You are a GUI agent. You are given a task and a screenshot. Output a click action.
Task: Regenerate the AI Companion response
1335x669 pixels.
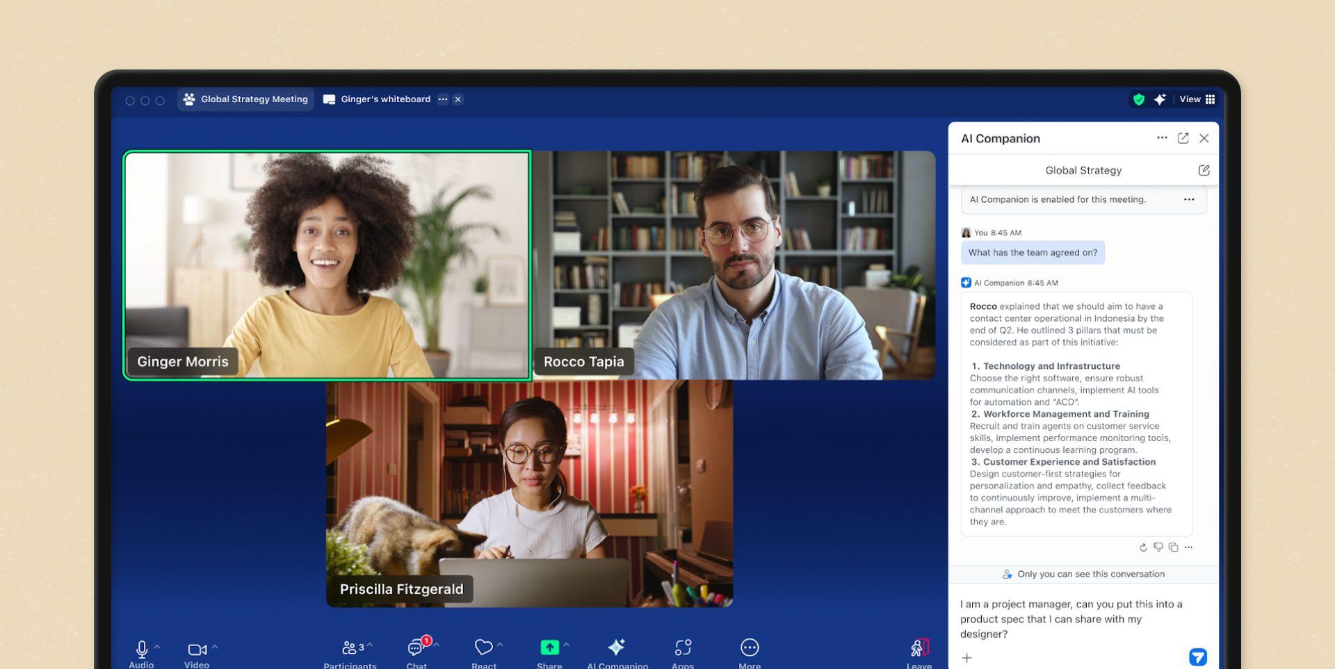1143,547
